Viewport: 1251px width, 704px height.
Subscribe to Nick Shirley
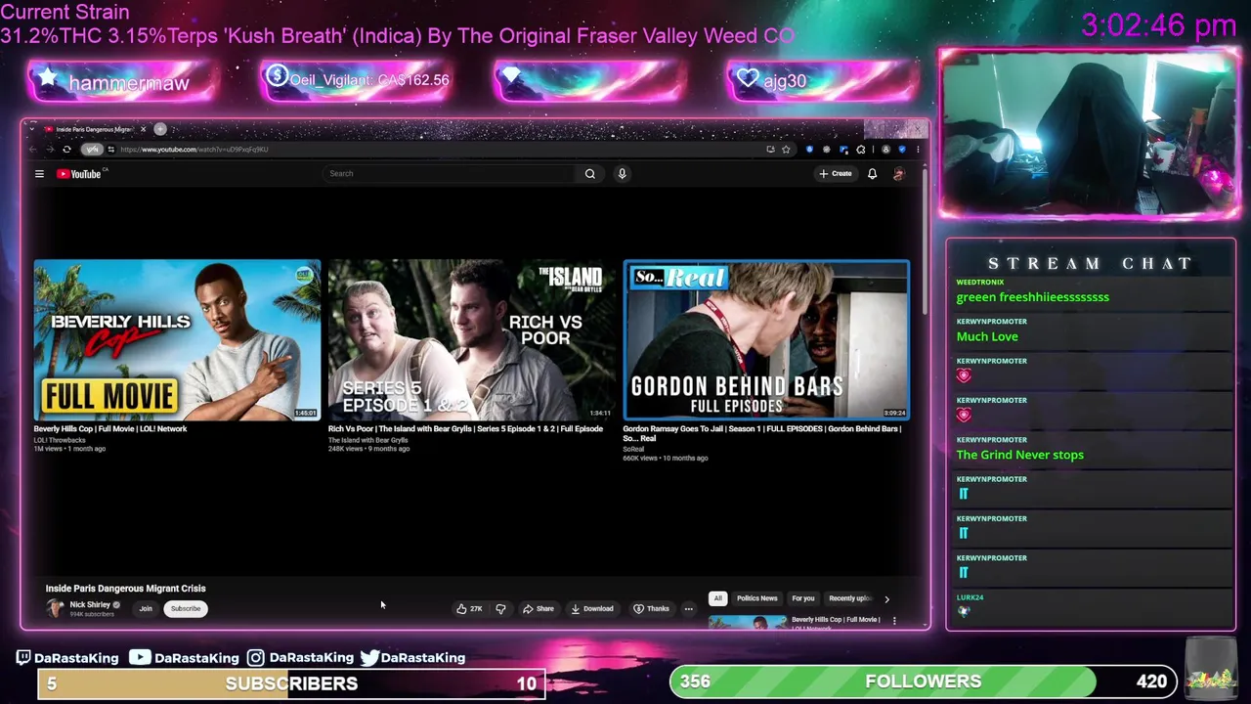tap(185, 609)
